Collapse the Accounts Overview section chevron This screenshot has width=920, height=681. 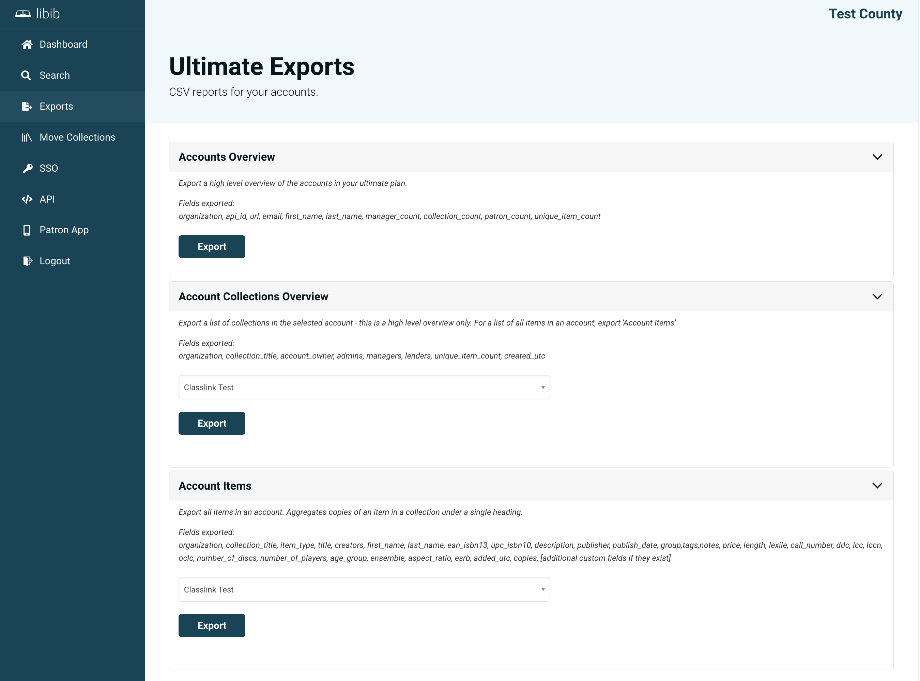(877, 157)
